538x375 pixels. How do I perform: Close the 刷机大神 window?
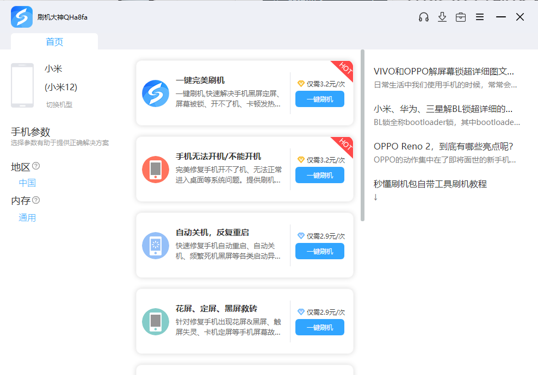point(520,17)
